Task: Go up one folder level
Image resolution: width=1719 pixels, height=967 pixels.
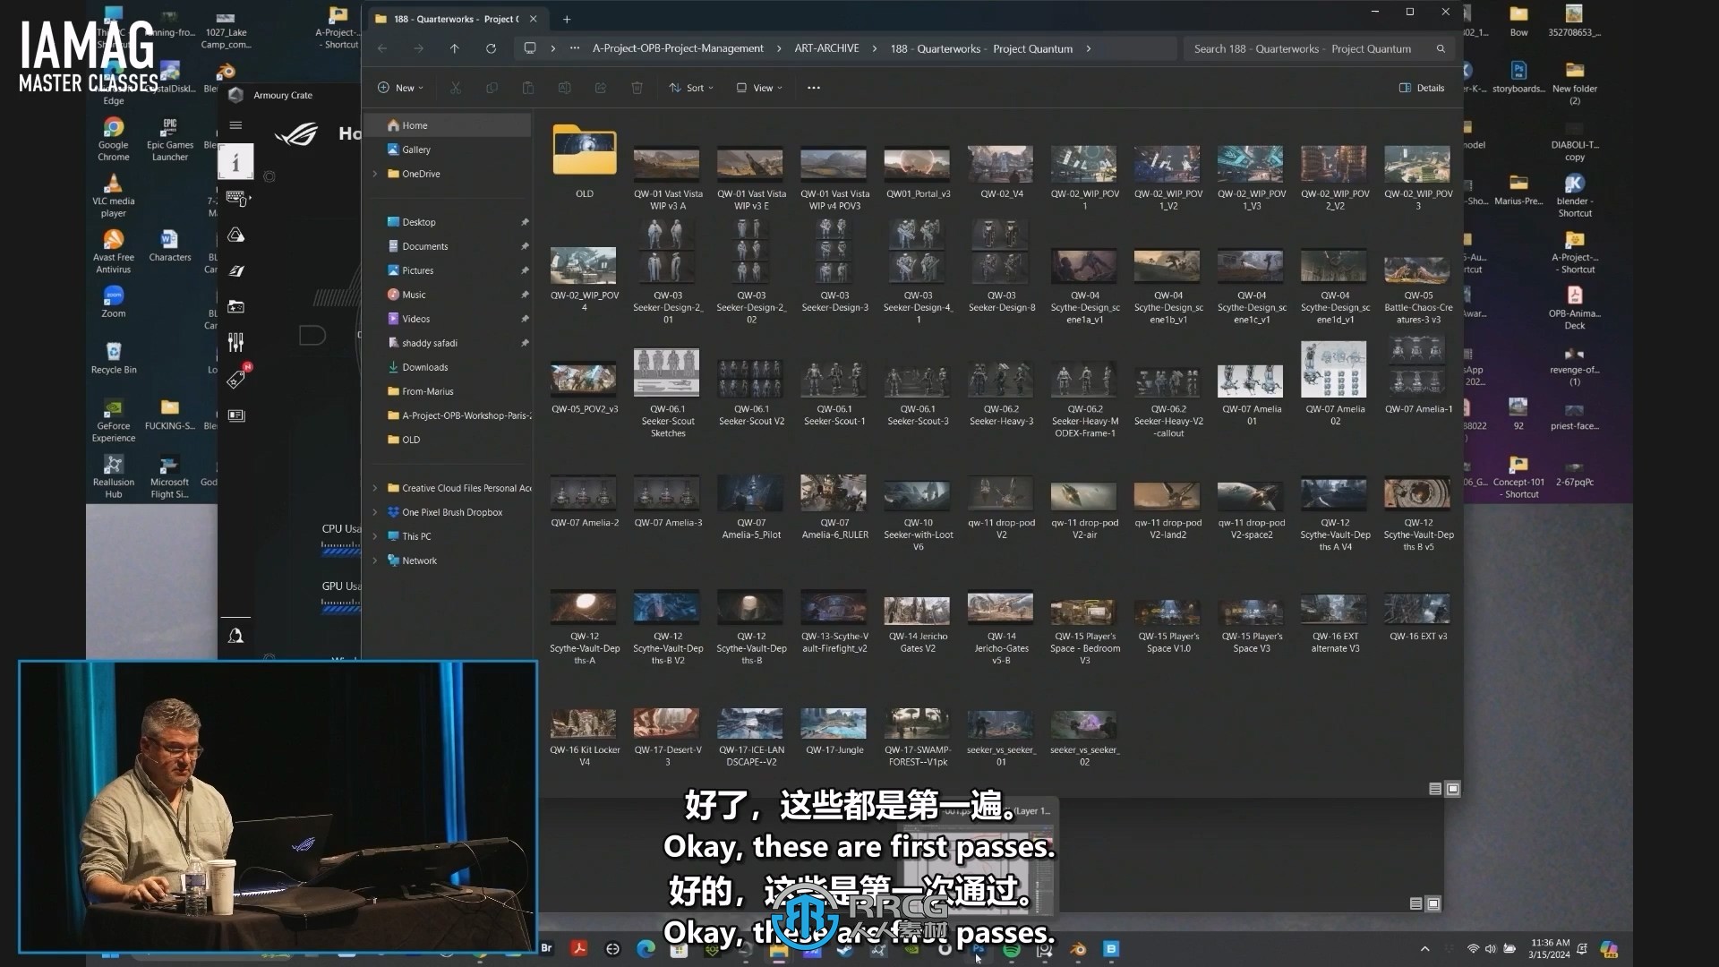Action: point(454,48)
